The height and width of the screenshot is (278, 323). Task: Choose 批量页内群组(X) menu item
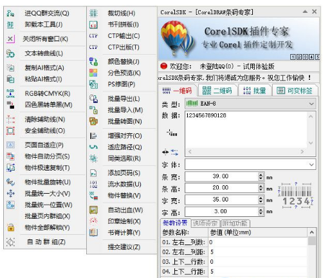click(x=48, y=216)
